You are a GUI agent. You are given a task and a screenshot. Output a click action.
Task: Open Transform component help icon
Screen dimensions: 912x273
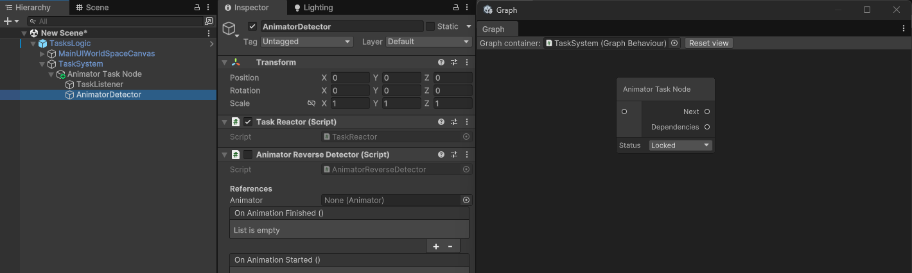point(441,62)
